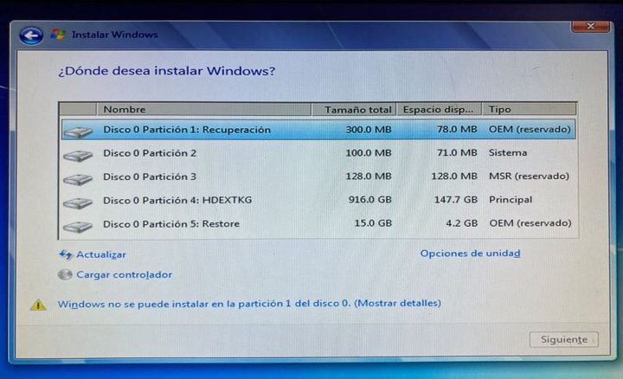The width and height of the screenshot is (623, 379).
Task: Click the Siguiente button
Action: (564, 340)
